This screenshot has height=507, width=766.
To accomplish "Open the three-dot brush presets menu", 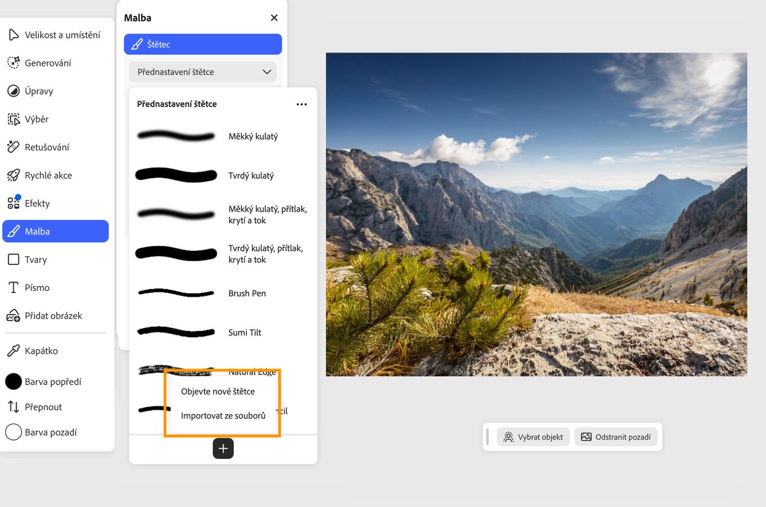I will tap(302, 104).
